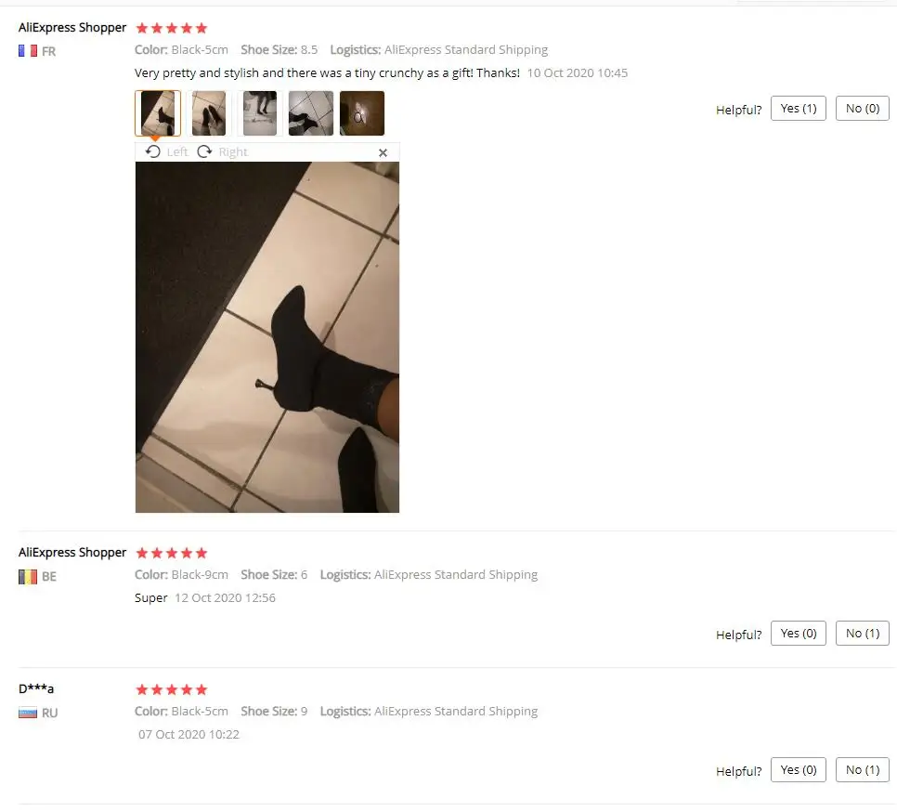This screenshot has width=897, height=812.
Task: Rotate review photo right
Action: (223, 151)
